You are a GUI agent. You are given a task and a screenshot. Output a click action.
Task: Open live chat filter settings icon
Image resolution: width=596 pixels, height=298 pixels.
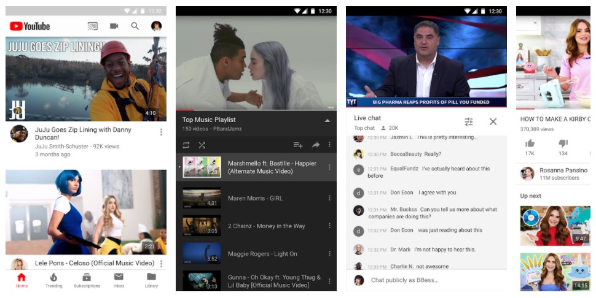pyautogui.click(x=469, y=121)
